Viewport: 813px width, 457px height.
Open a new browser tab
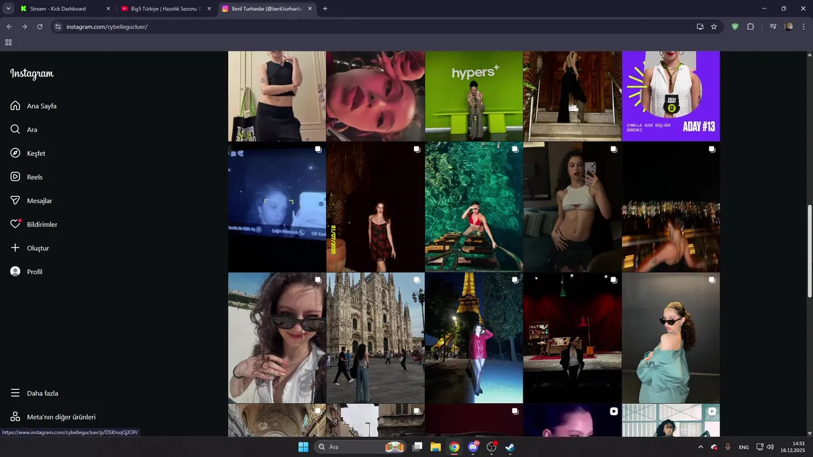pos(325,9)
